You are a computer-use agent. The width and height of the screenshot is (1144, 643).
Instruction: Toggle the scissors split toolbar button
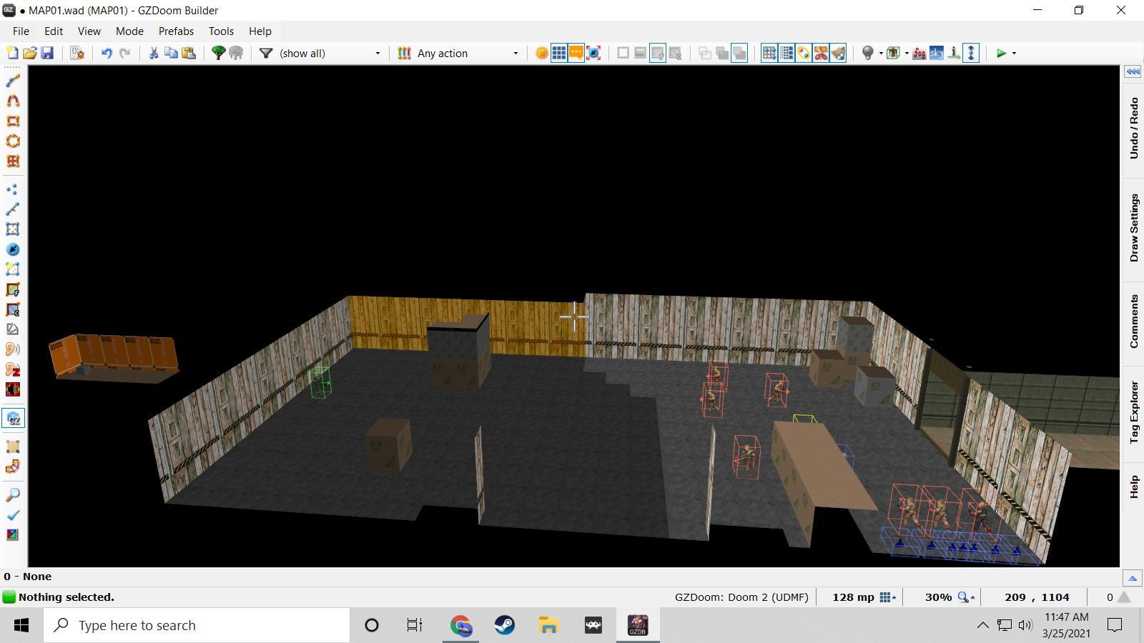[x=821, y=53]
